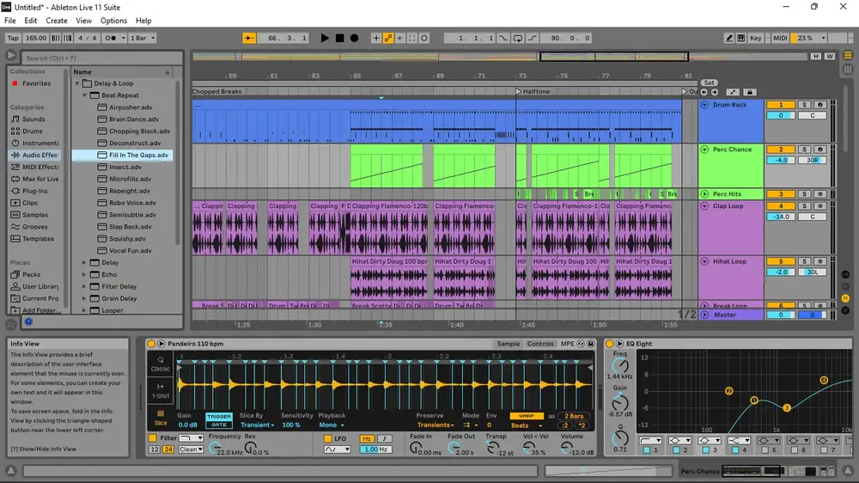859x483 pixels.
Task: Enable the Draw Mode pencil icon
Action: [x=729, y=38]
